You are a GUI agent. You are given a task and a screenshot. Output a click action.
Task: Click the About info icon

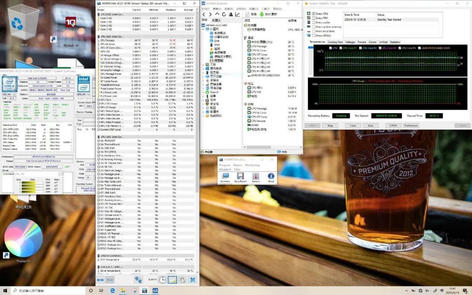[271, 177]
